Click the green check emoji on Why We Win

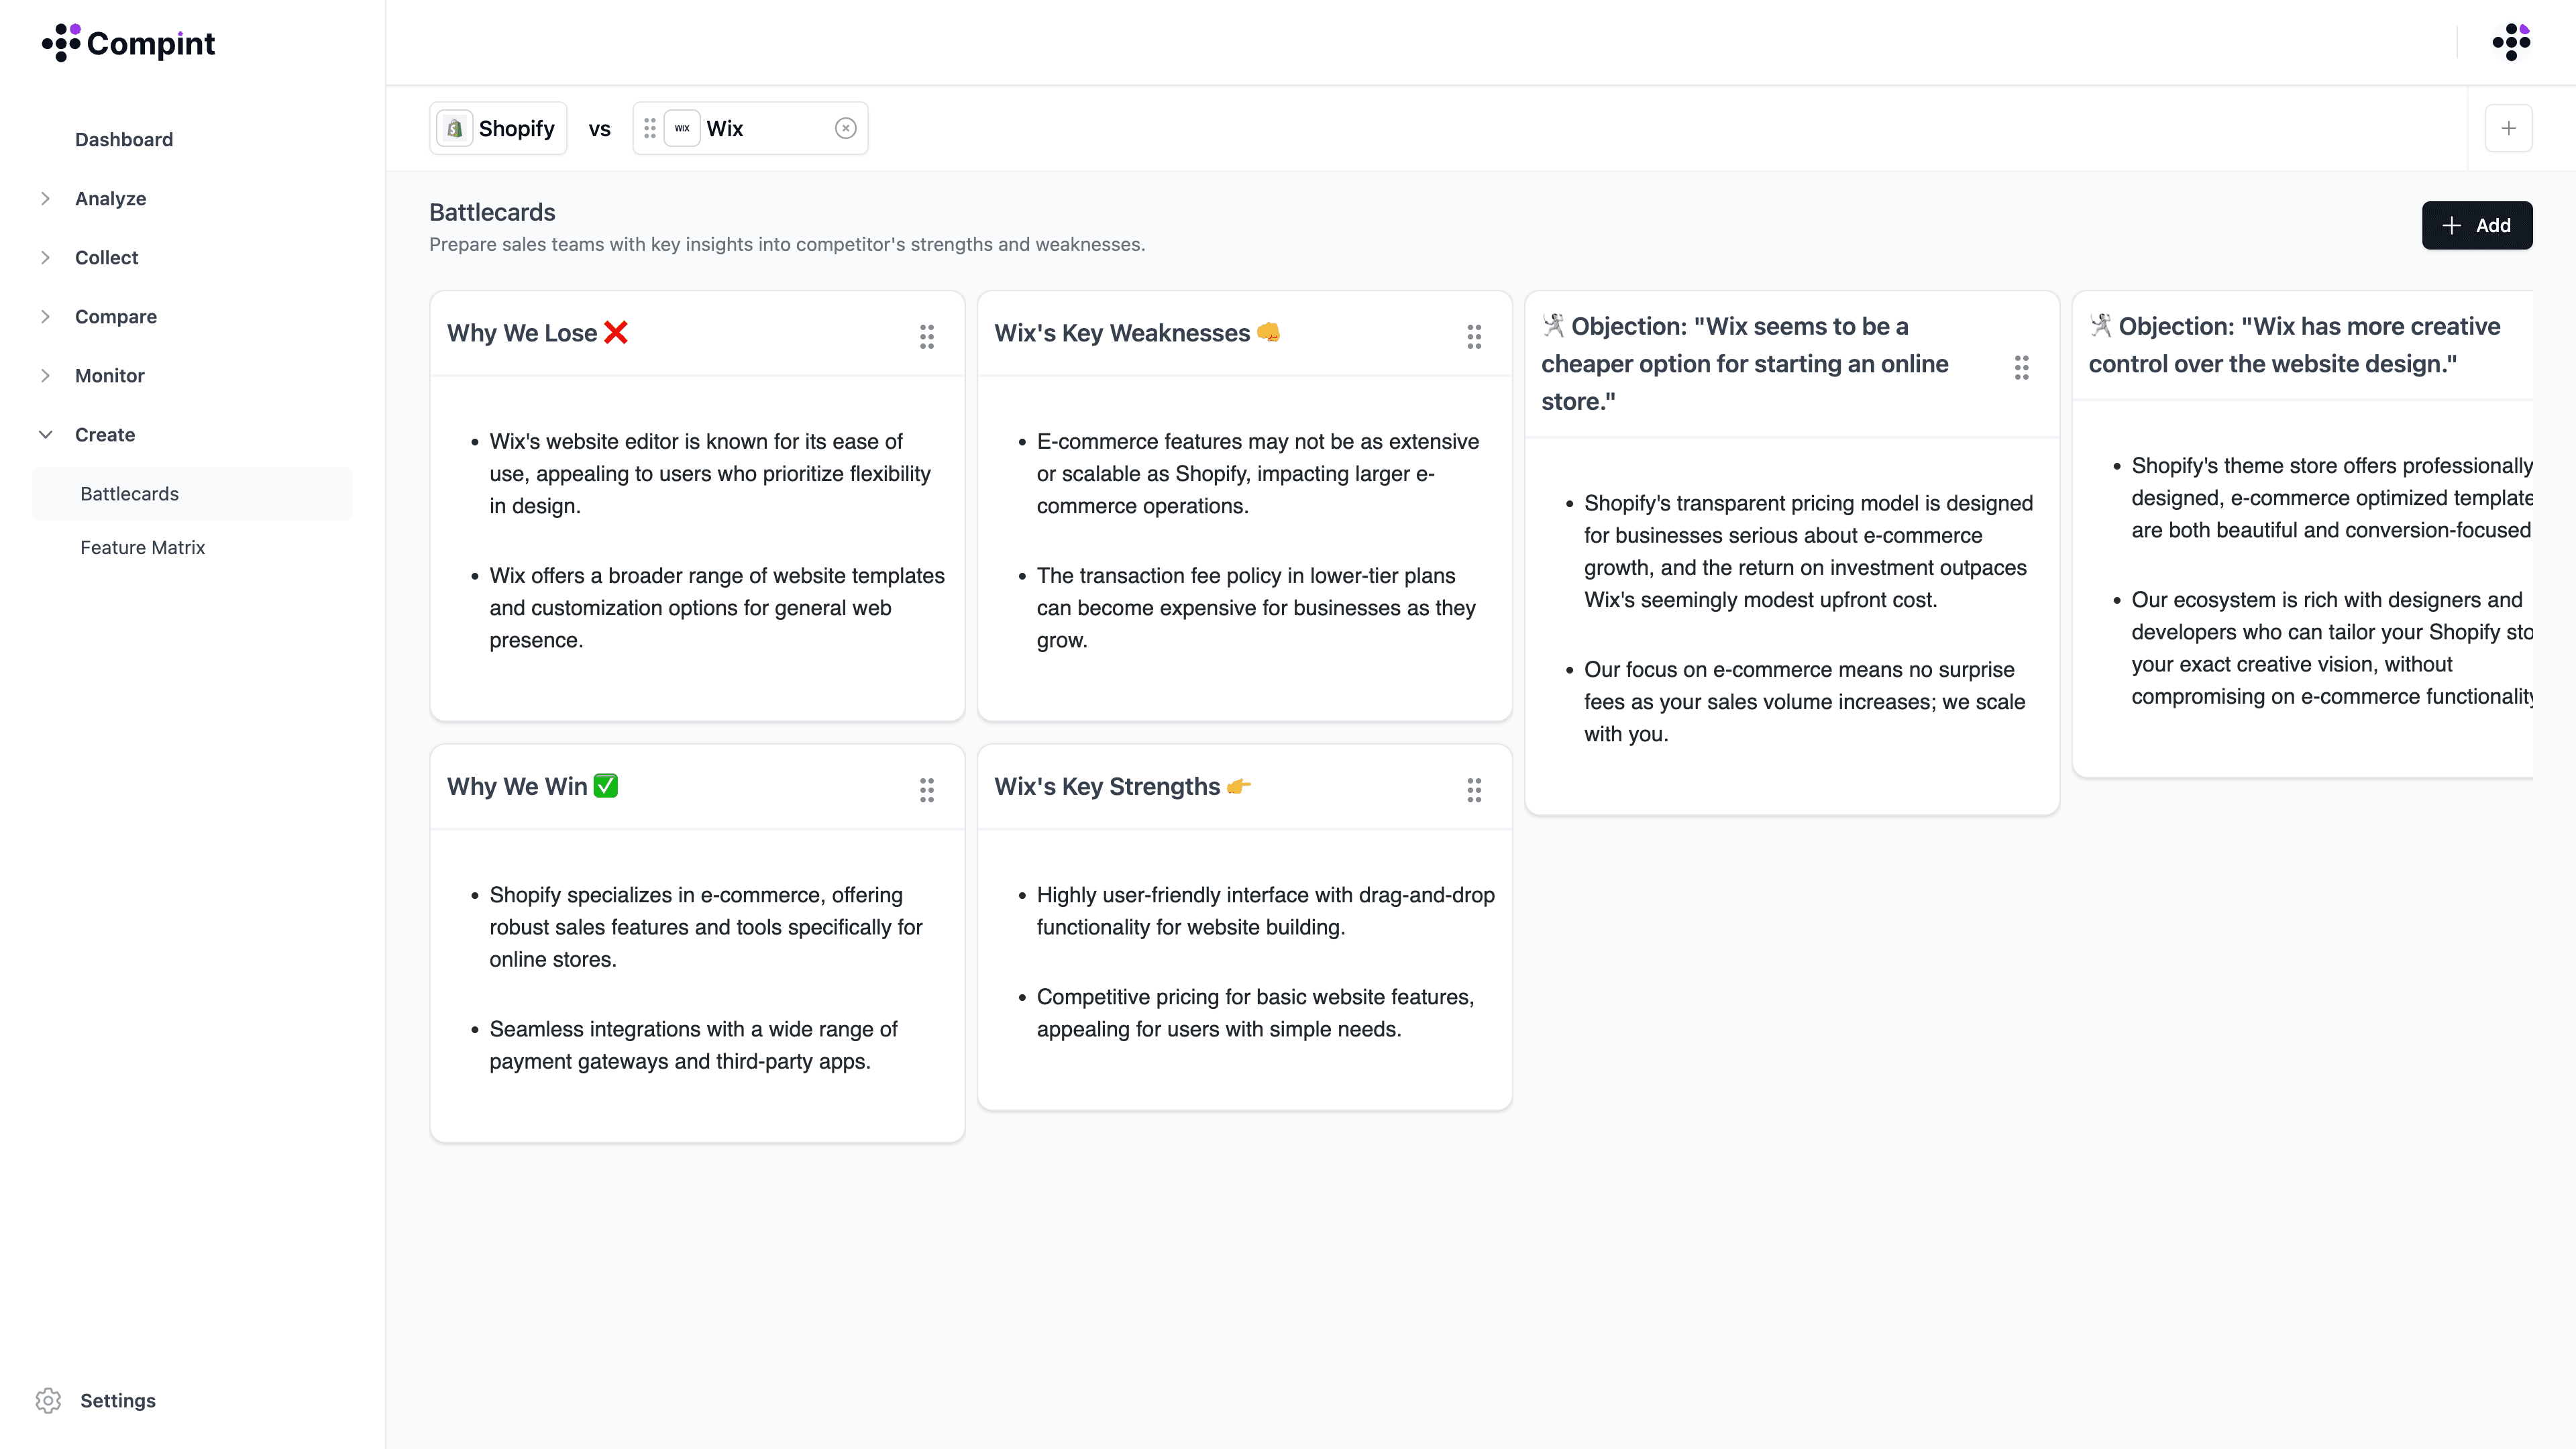pyautogui.click(x=606, y=786)
